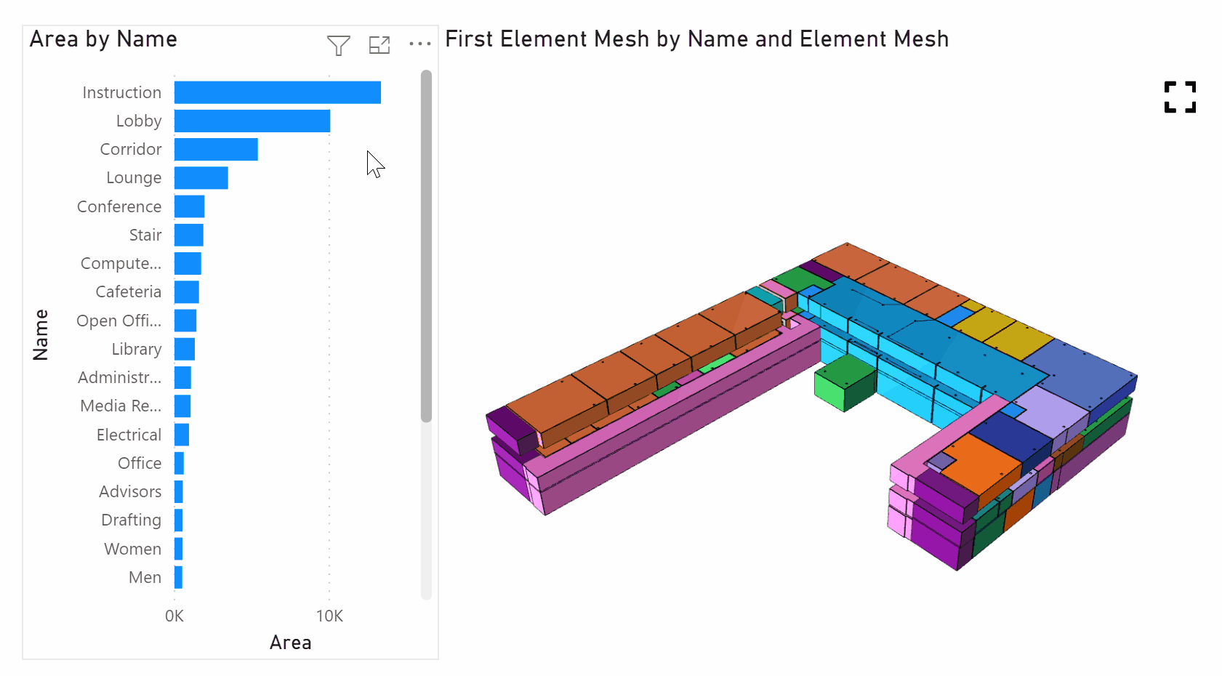Click the 'Instruction' axis label
This screenshot has width=1222, height=676.
click(121, 92)
